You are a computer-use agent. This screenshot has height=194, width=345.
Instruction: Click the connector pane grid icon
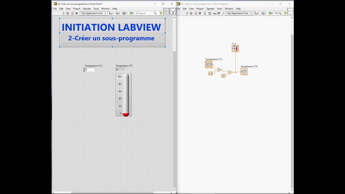pos(167,11)
